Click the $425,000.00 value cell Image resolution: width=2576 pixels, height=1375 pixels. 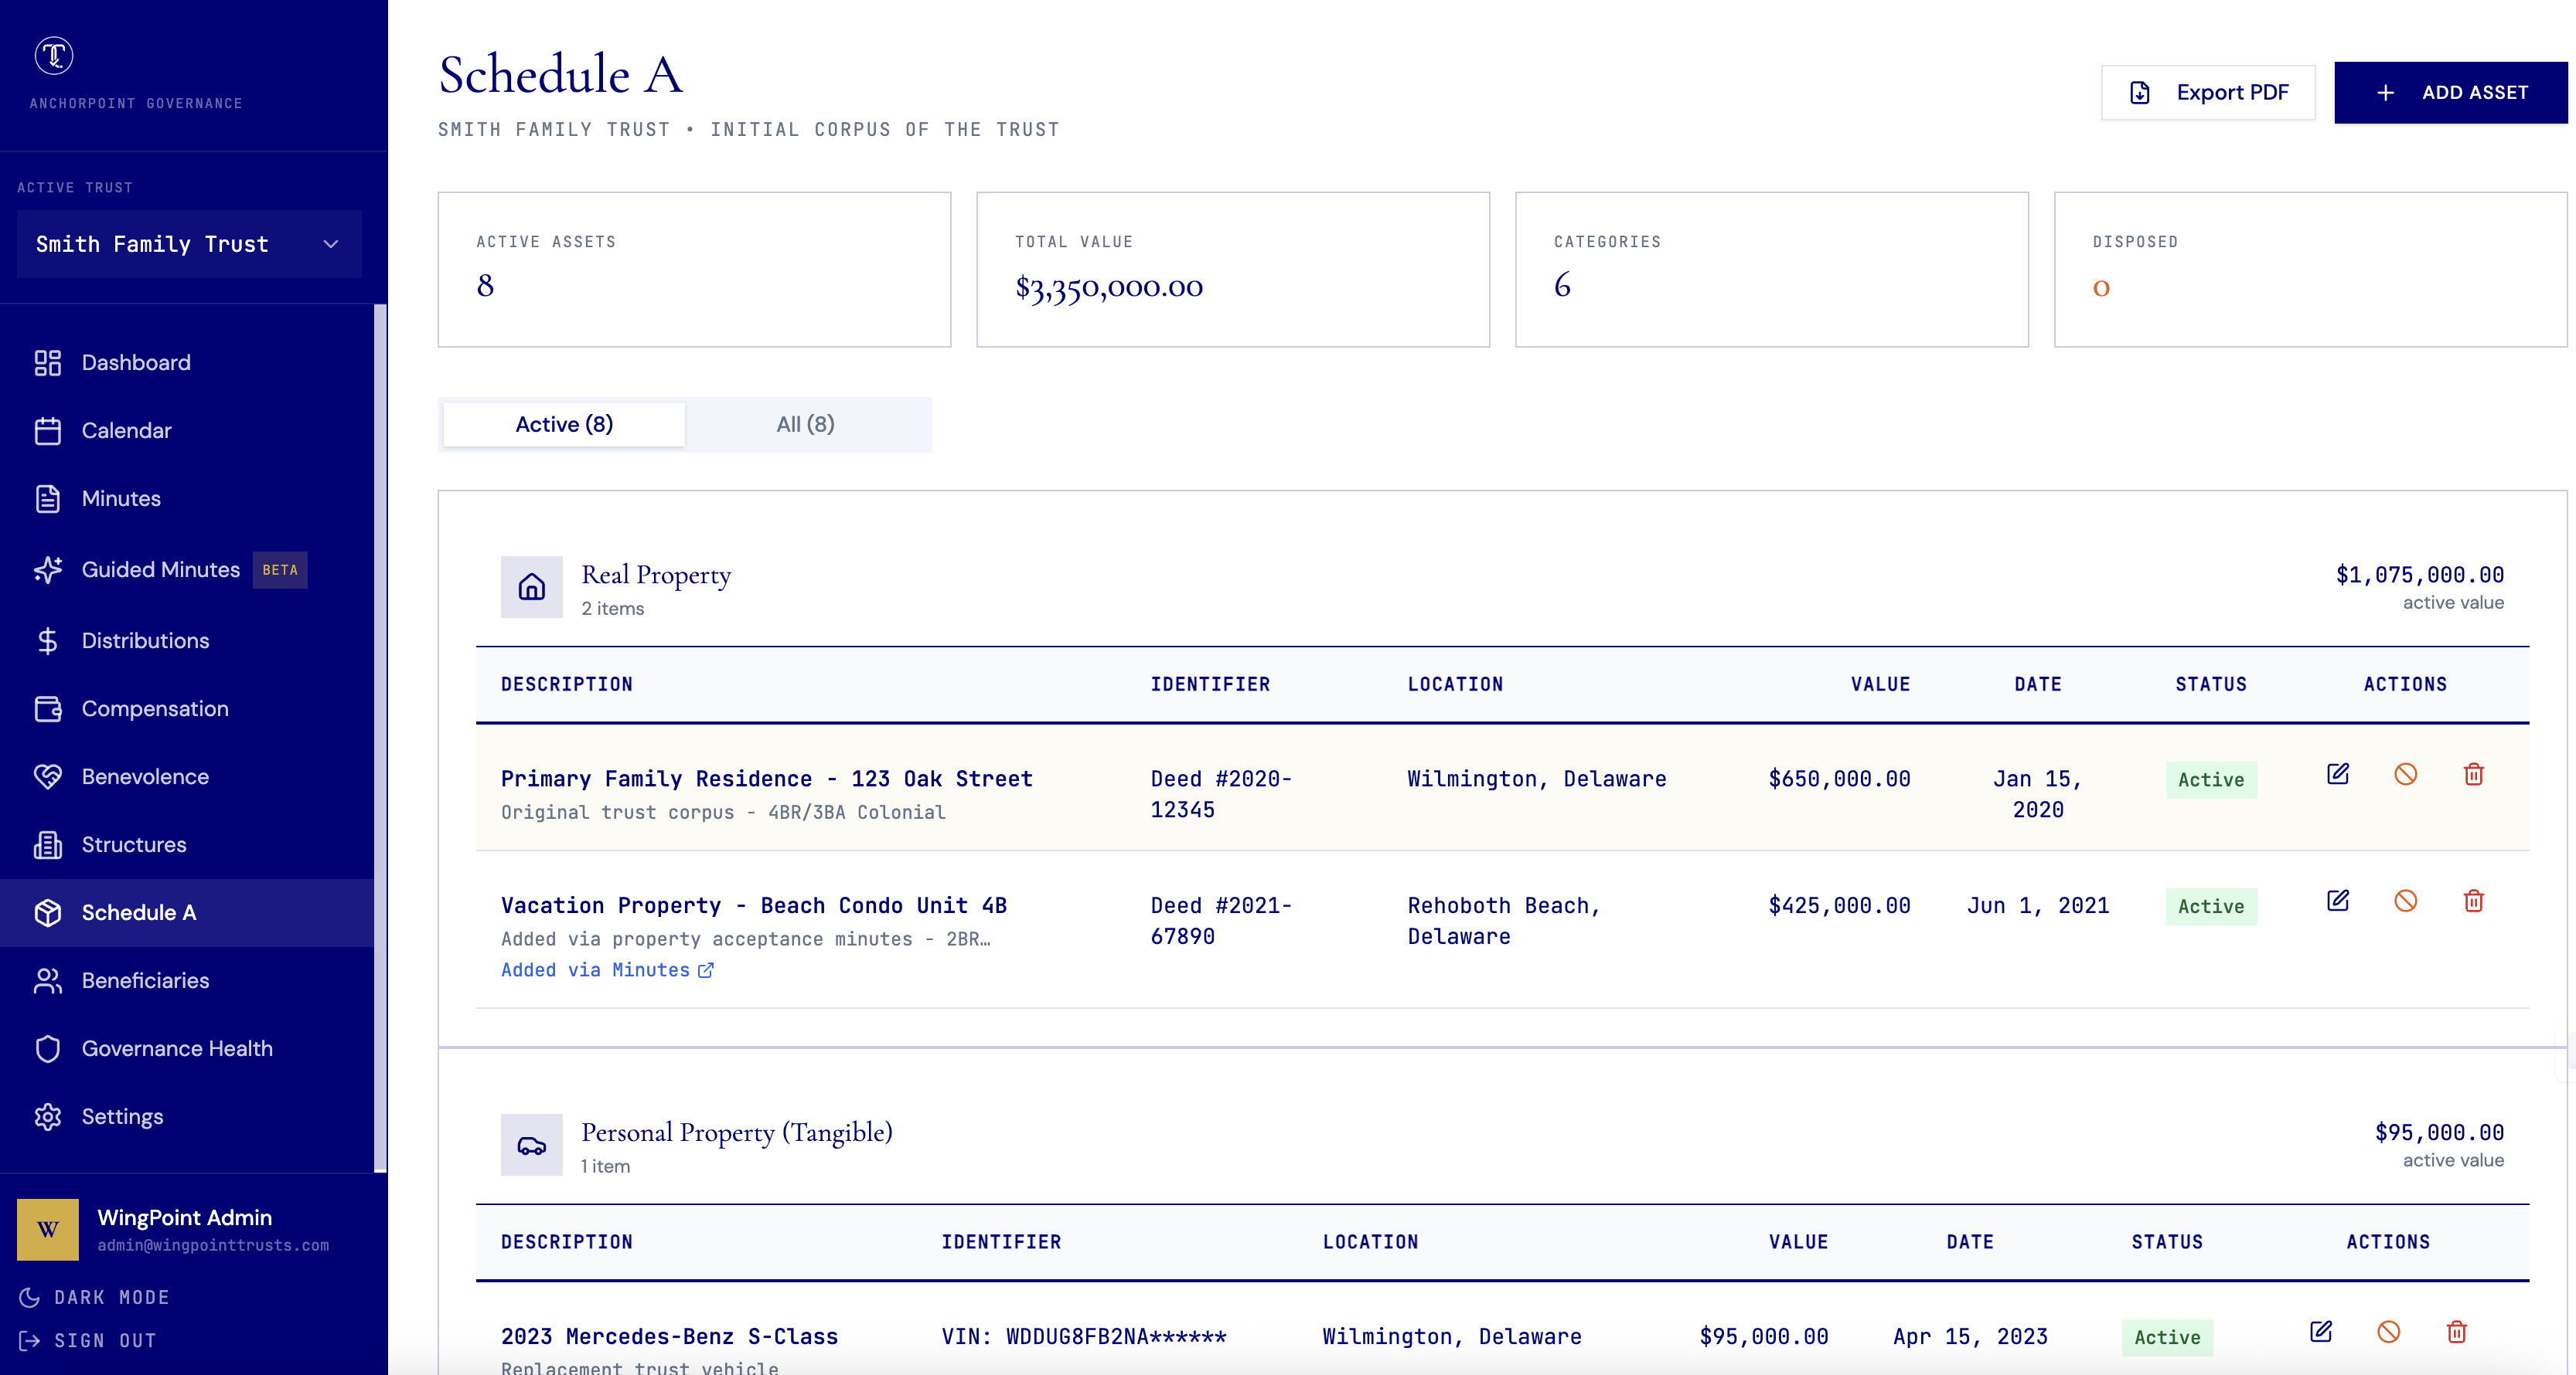coord(1839,906)
